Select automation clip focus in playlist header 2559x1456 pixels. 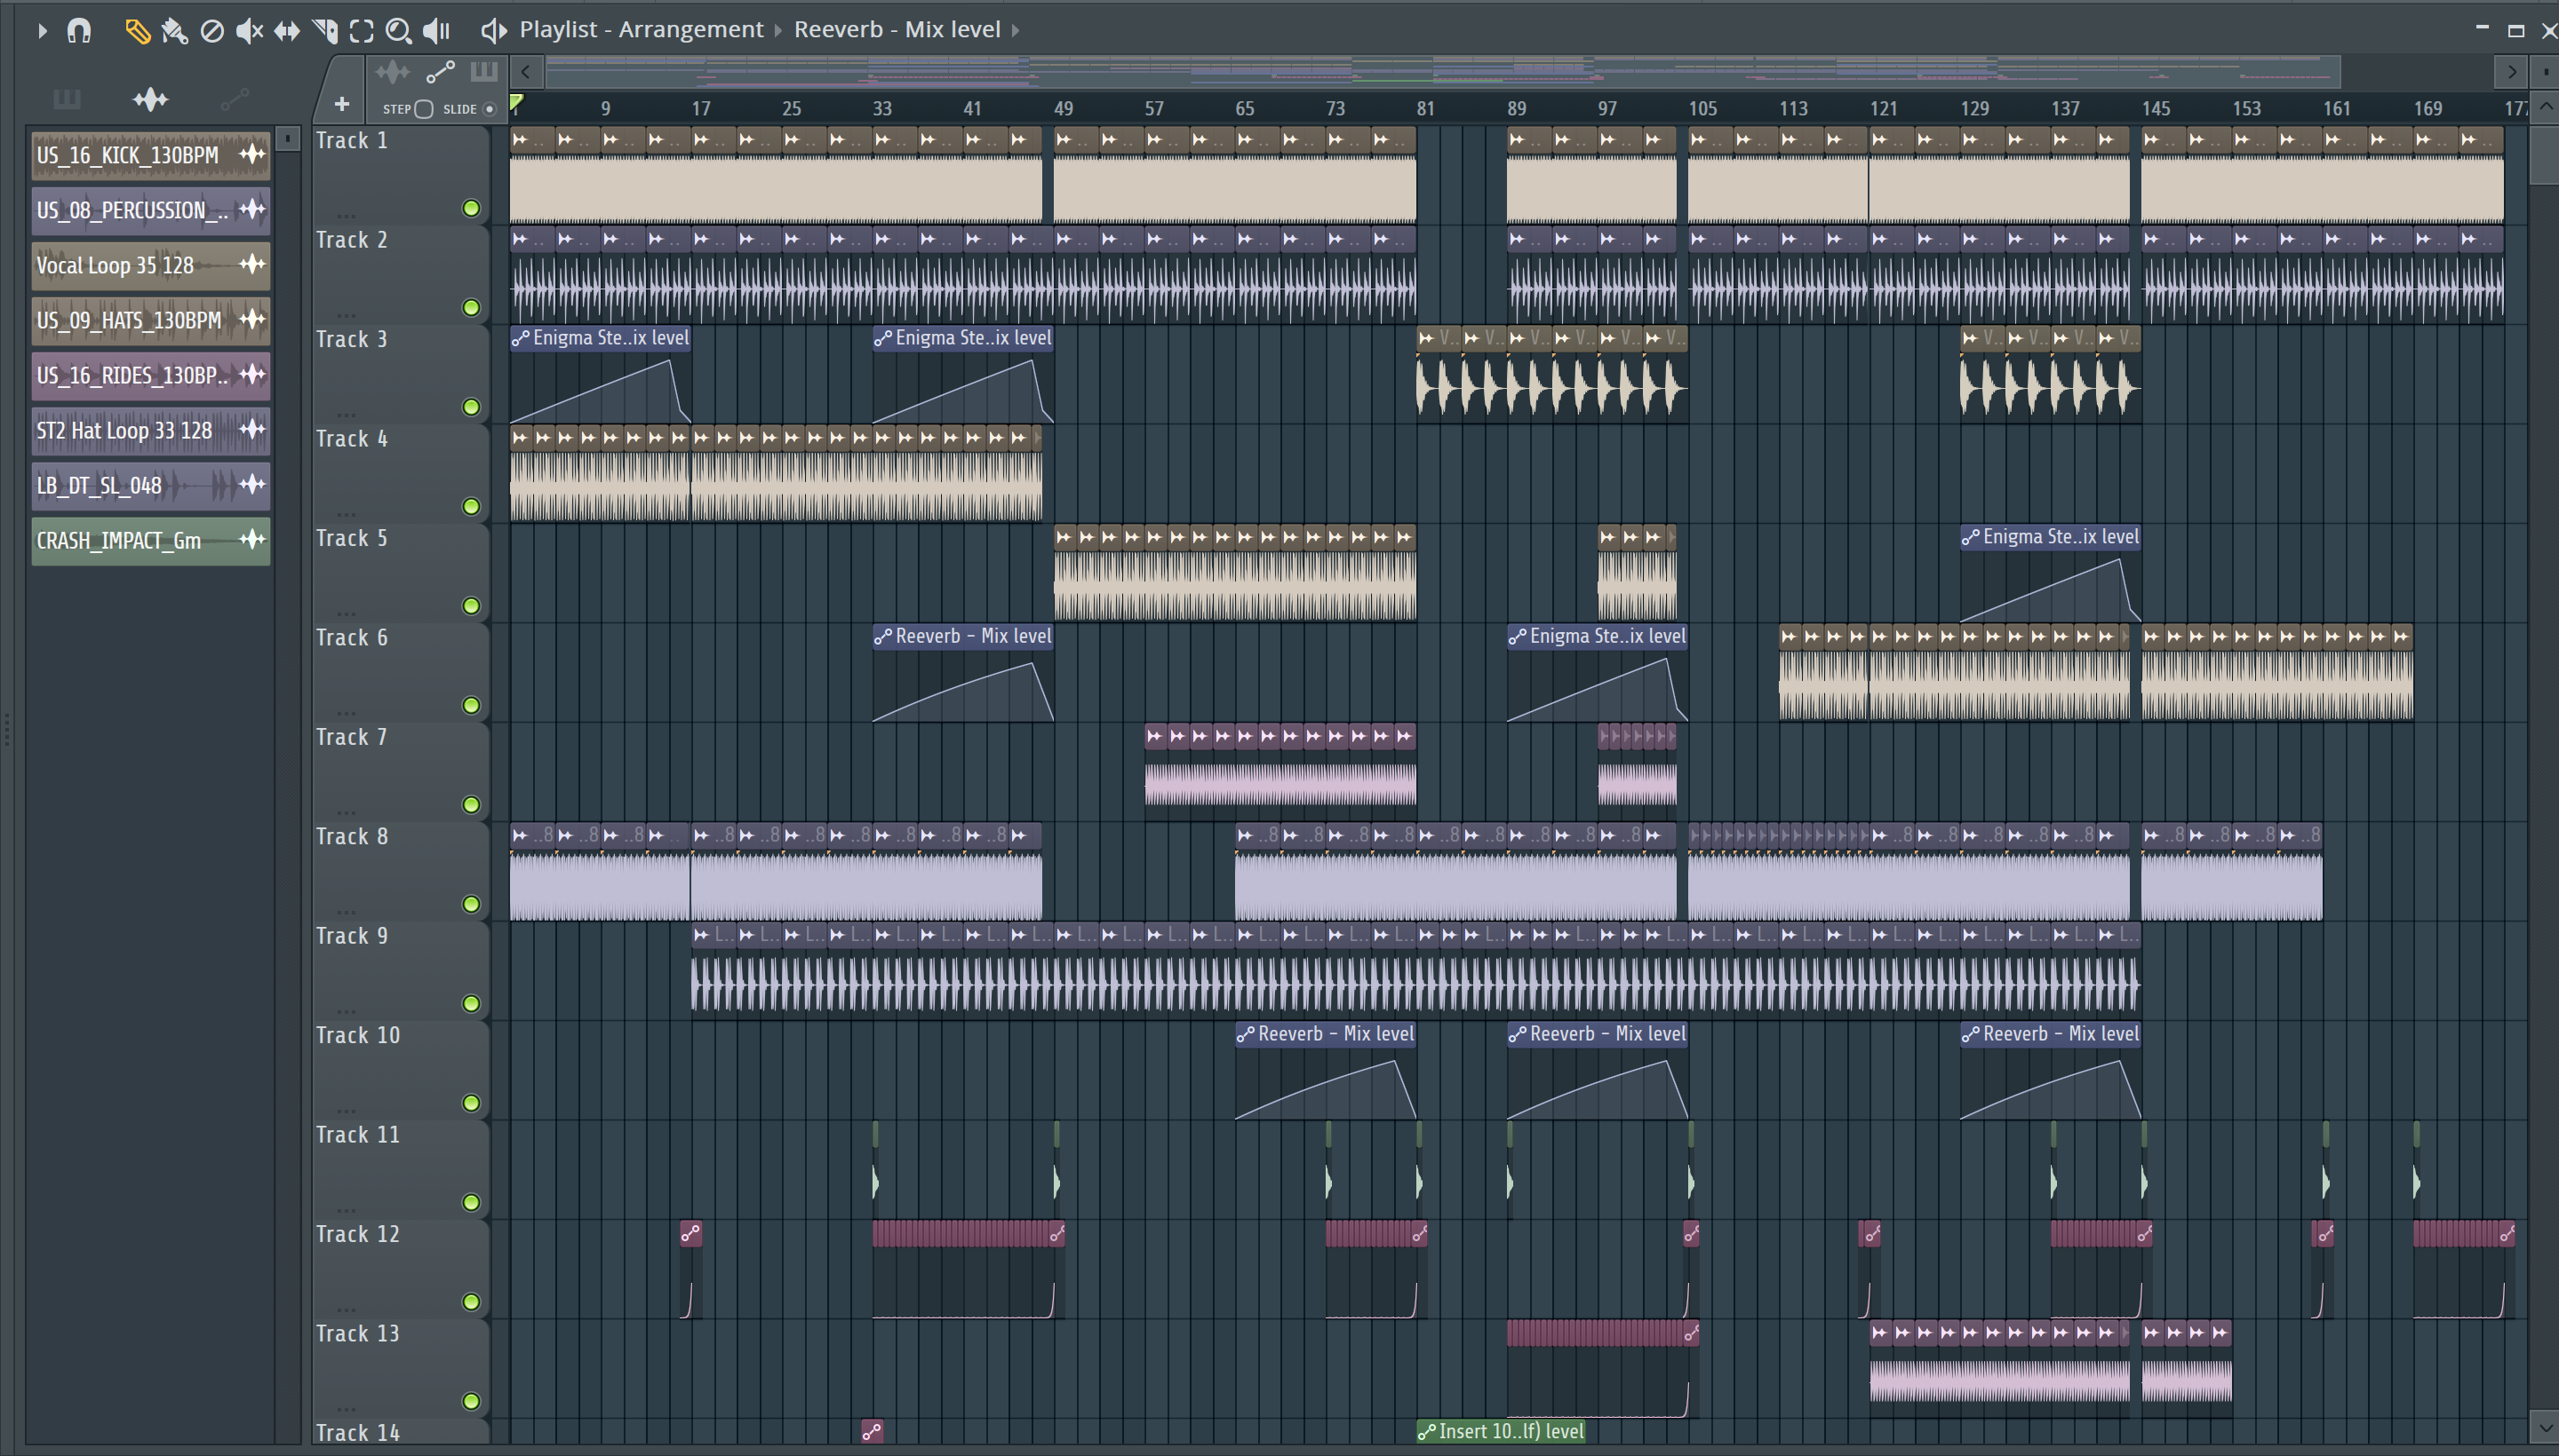(441, 72)
